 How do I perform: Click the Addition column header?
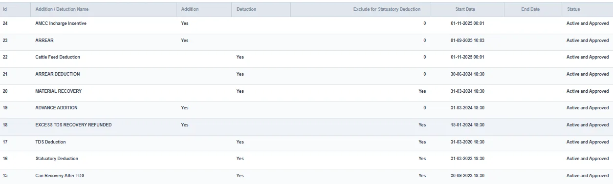204,9
